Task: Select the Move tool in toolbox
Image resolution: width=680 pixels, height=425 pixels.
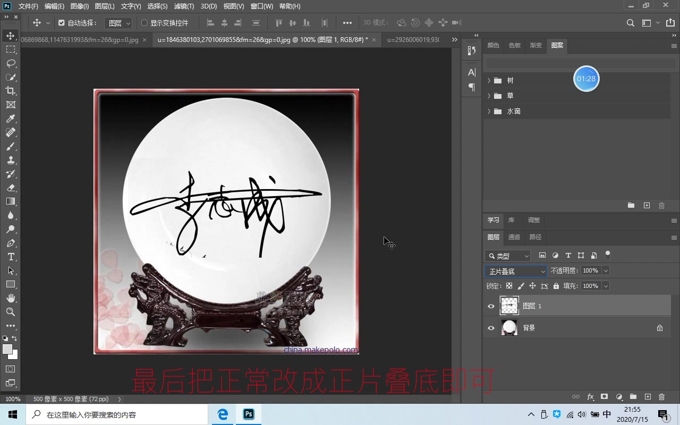Action: click(x=11, y=36)
